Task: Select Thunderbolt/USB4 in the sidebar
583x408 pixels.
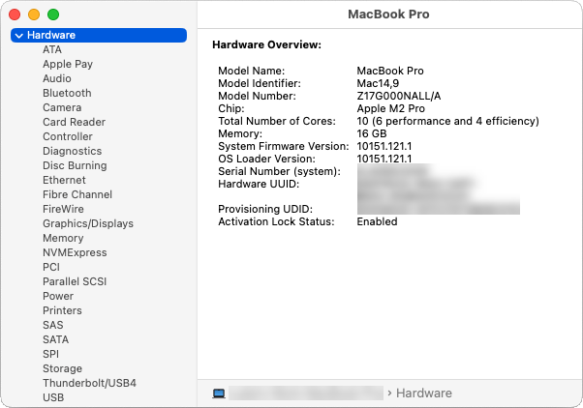Action: (x=90, y=383)
